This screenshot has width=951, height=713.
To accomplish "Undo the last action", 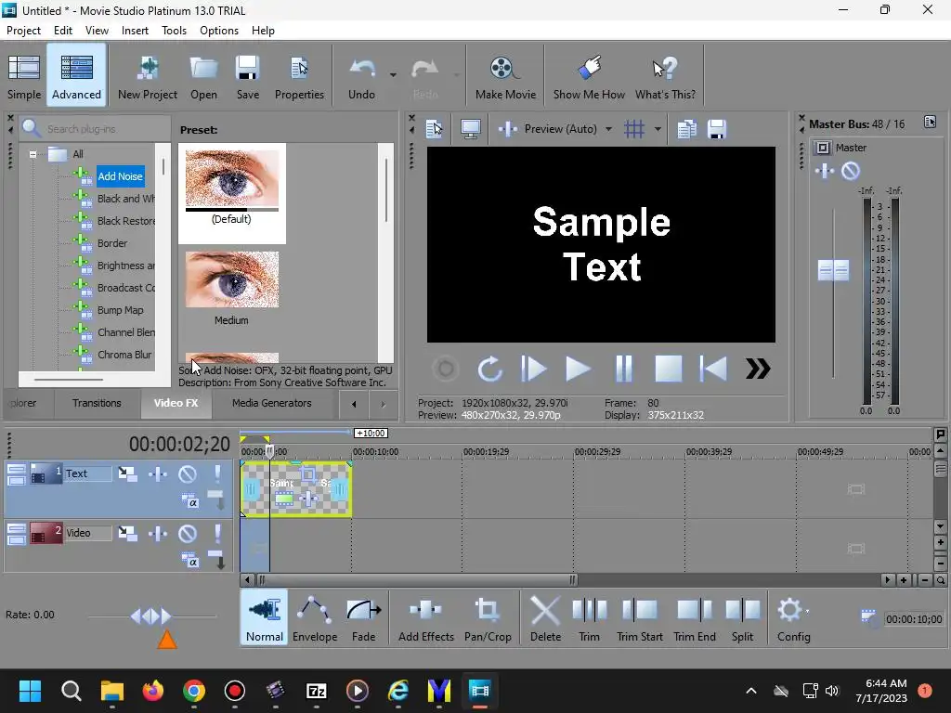I will coord(361,76).
